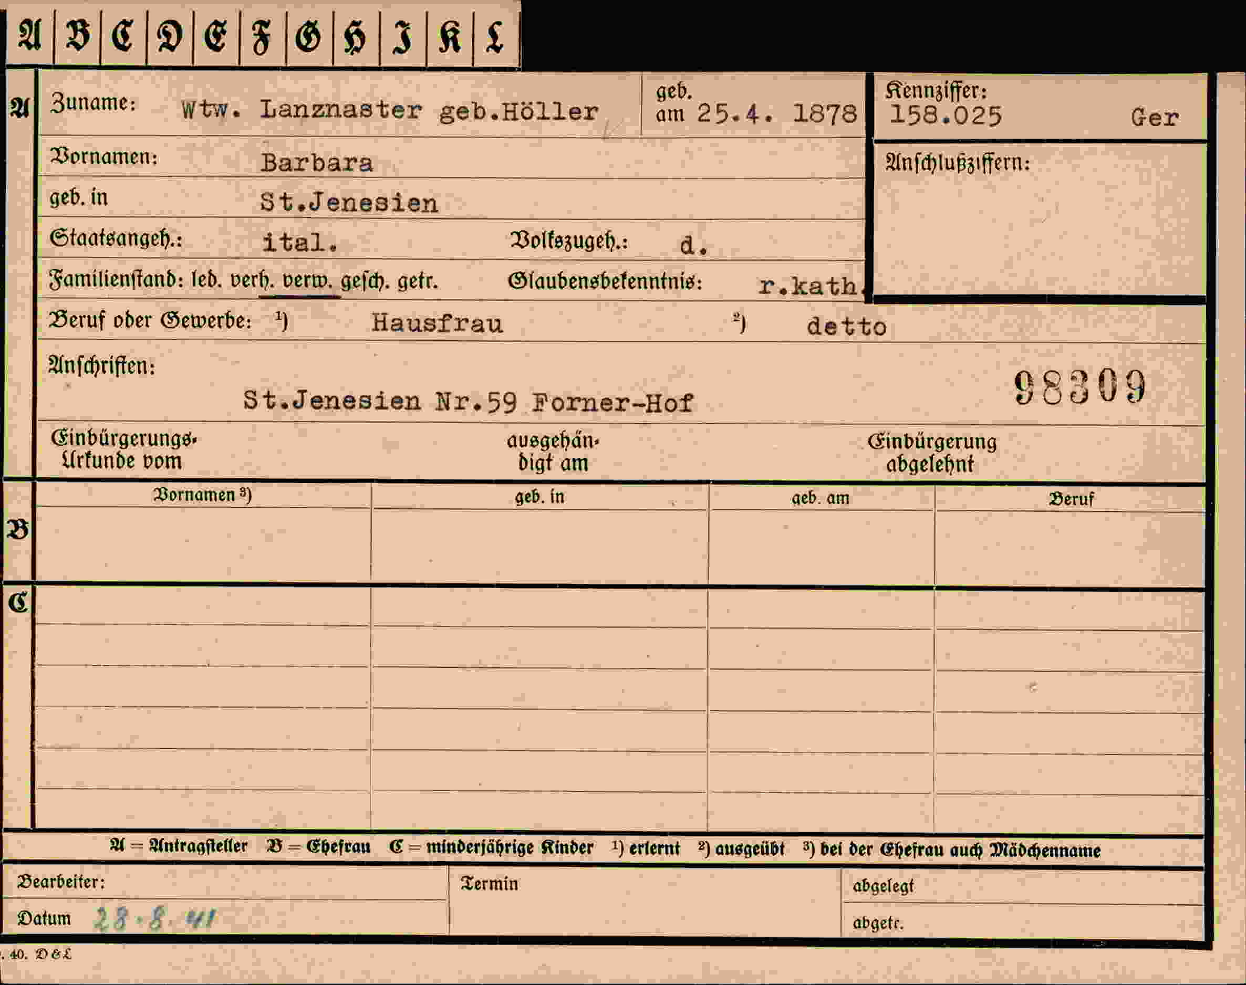Click the 'getr.' marital status option

(x=418, y=281)
